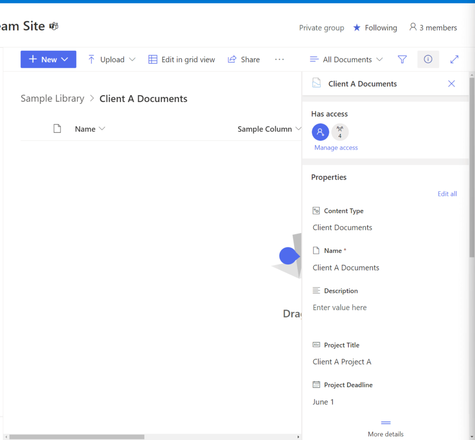
Task: Click the grant access person icon
Action: click(320, 132)
